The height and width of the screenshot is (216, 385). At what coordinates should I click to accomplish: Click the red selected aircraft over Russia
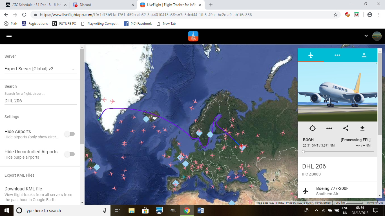[x=241, y=145]
